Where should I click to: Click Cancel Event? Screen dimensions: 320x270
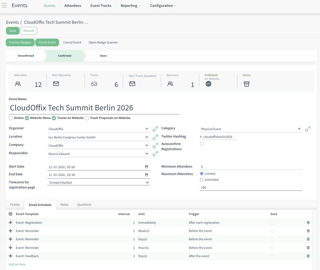pyautogui.click(x=72, y=42)
